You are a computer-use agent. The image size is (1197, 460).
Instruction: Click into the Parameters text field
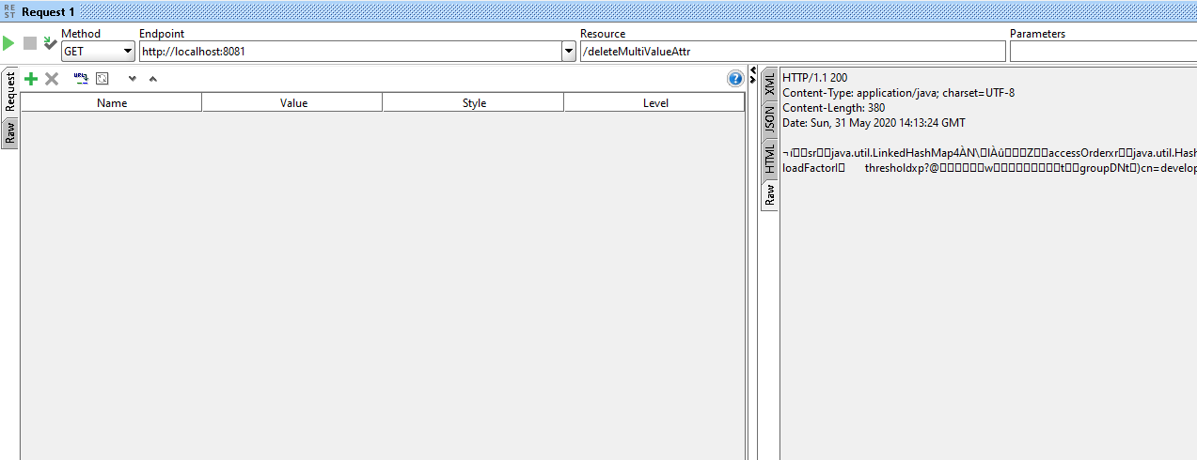(1102, 52)
